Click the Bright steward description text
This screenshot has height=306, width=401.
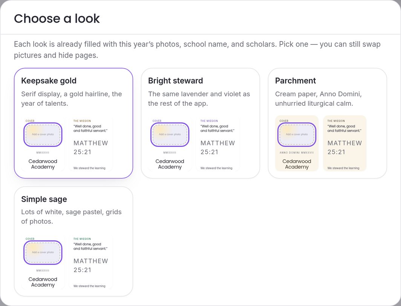click(199, 99)
